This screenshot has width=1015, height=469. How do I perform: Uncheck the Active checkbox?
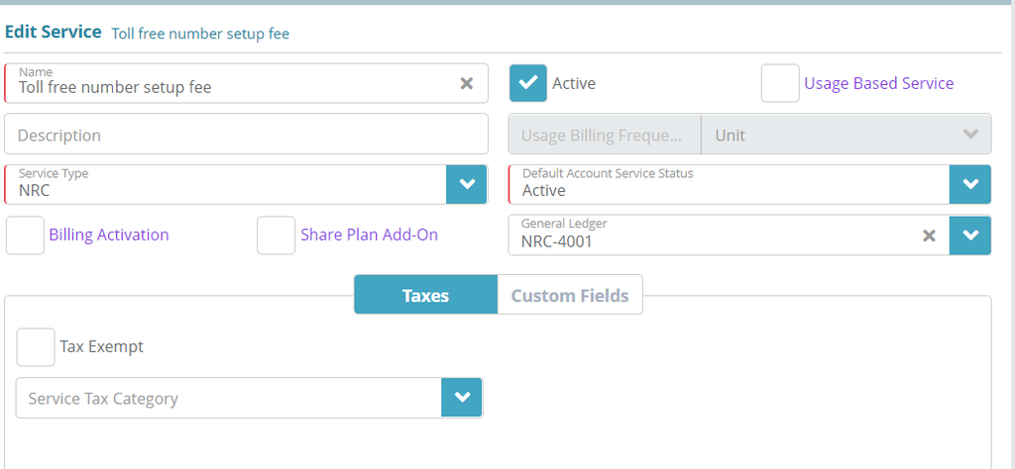pos(528,83)
